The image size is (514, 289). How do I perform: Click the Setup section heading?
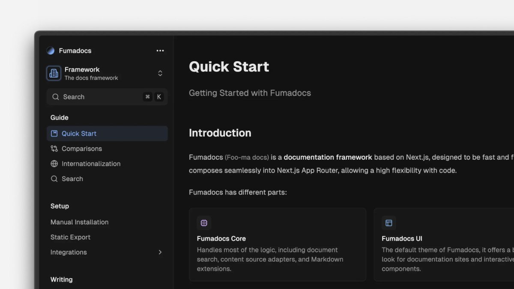[60, 206]
